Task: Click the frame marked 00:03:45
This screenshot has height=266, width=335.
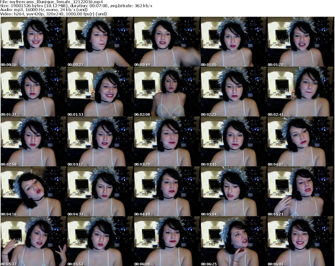Action: click(x=234, y=142)
